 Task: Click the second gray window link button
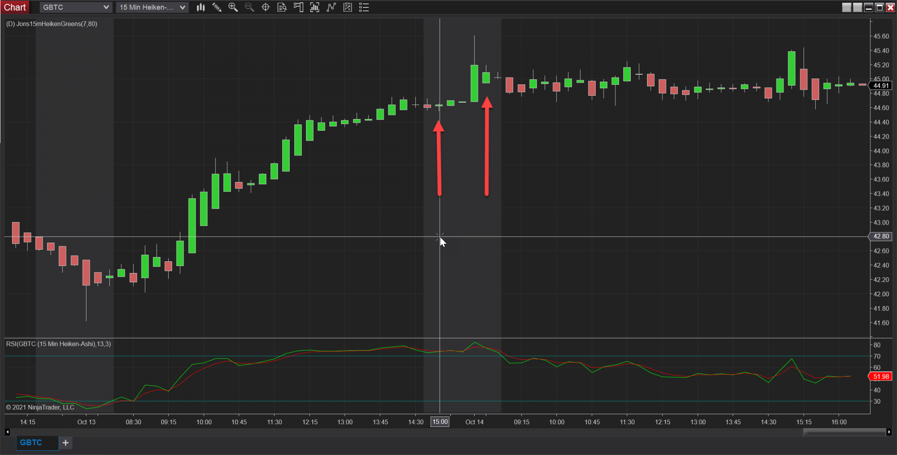(857, 7)
